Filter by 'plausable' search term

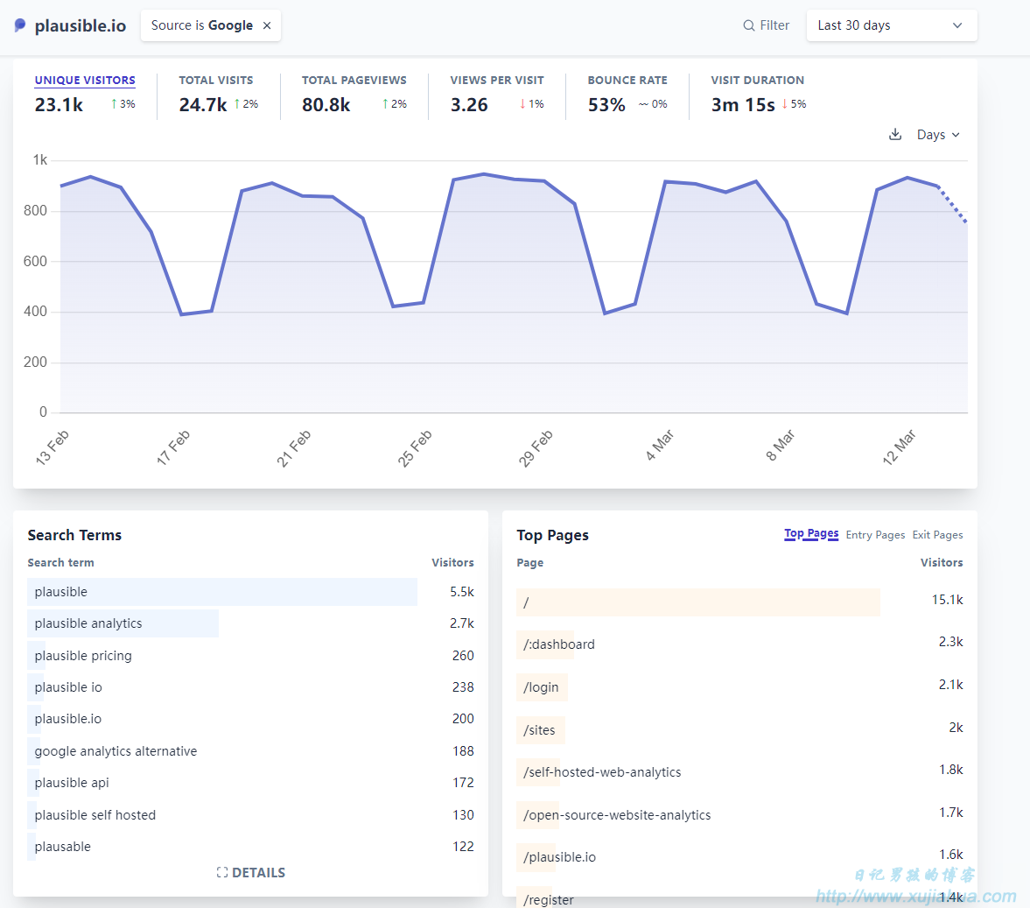click(x=250, y=846)
